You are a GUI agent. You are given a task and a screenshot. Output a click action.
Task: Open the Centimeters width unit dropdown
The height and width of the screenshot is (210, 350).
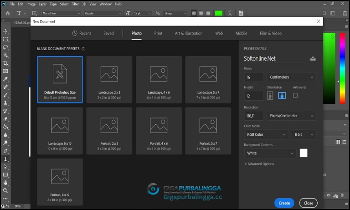tap(292, 77)
